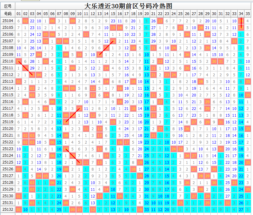Click the chart title 大乐透近30期前区号码冷热图
This screenshot has width=253, height=215.
128,6
